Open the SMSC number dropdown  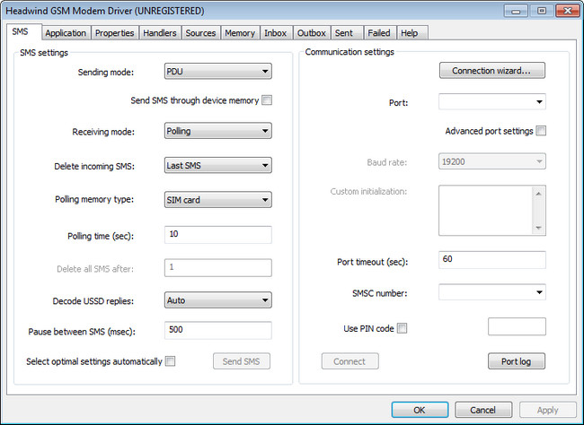pyautogui.click(x=492, y=292)
